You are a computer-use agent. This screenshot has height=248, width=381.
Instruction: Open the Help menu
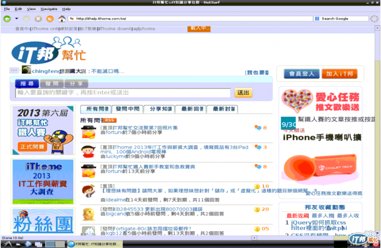[x=66, y=9]
